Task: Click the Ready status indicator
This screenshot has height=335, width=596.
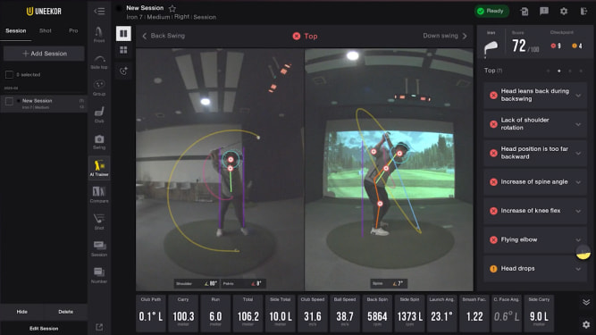Action: click(x=491, y=11)
